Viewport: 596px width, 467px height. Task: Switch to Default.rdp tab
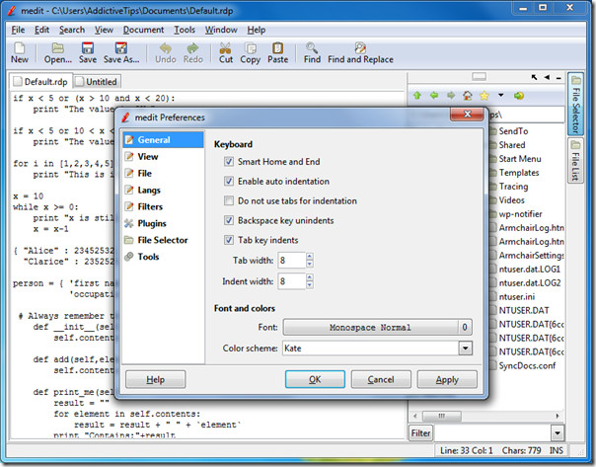click(x=40, y=82)
